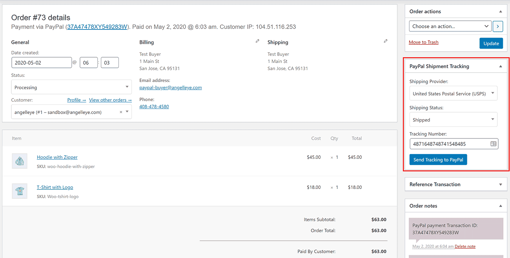Image resolution: width=510 pixels, height=258 pixels.
Task: Click the Hoodie with Zipper product thumbnail
Action: tap(20, 161)
